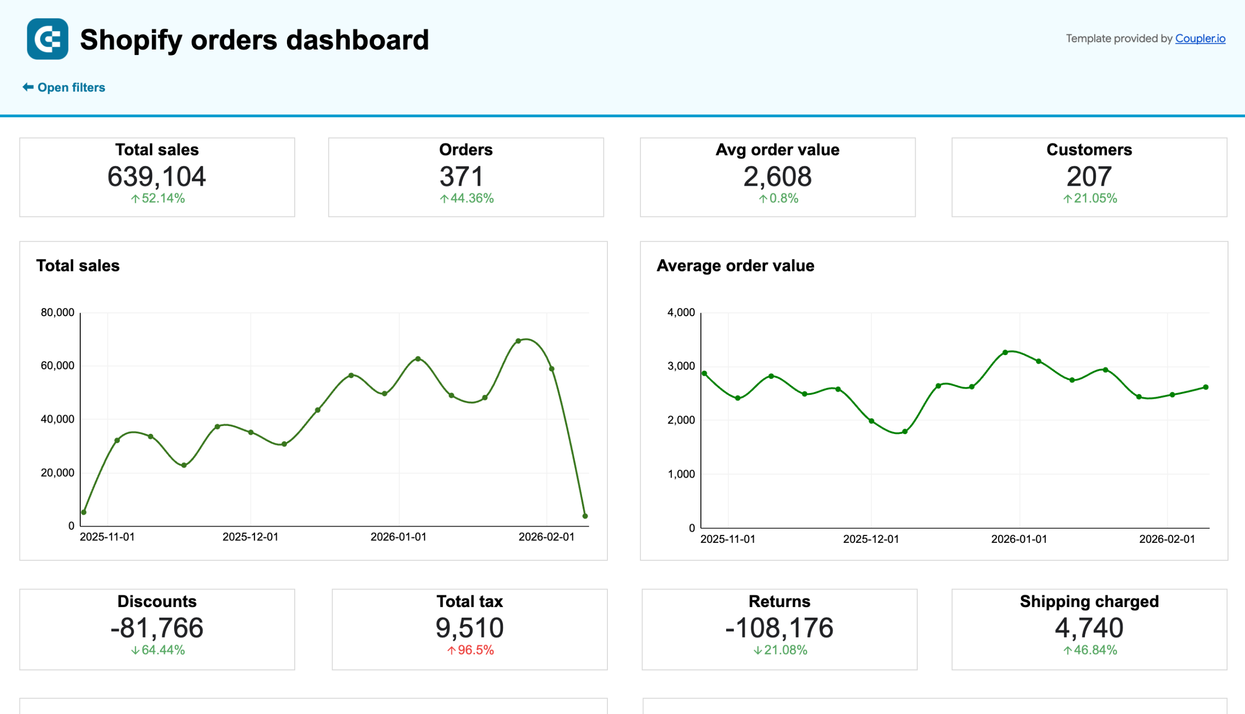This screenshot has height=714, width=1245.
Task: Click the Shipping charged card heading
Action: [x=1089, y=601]
